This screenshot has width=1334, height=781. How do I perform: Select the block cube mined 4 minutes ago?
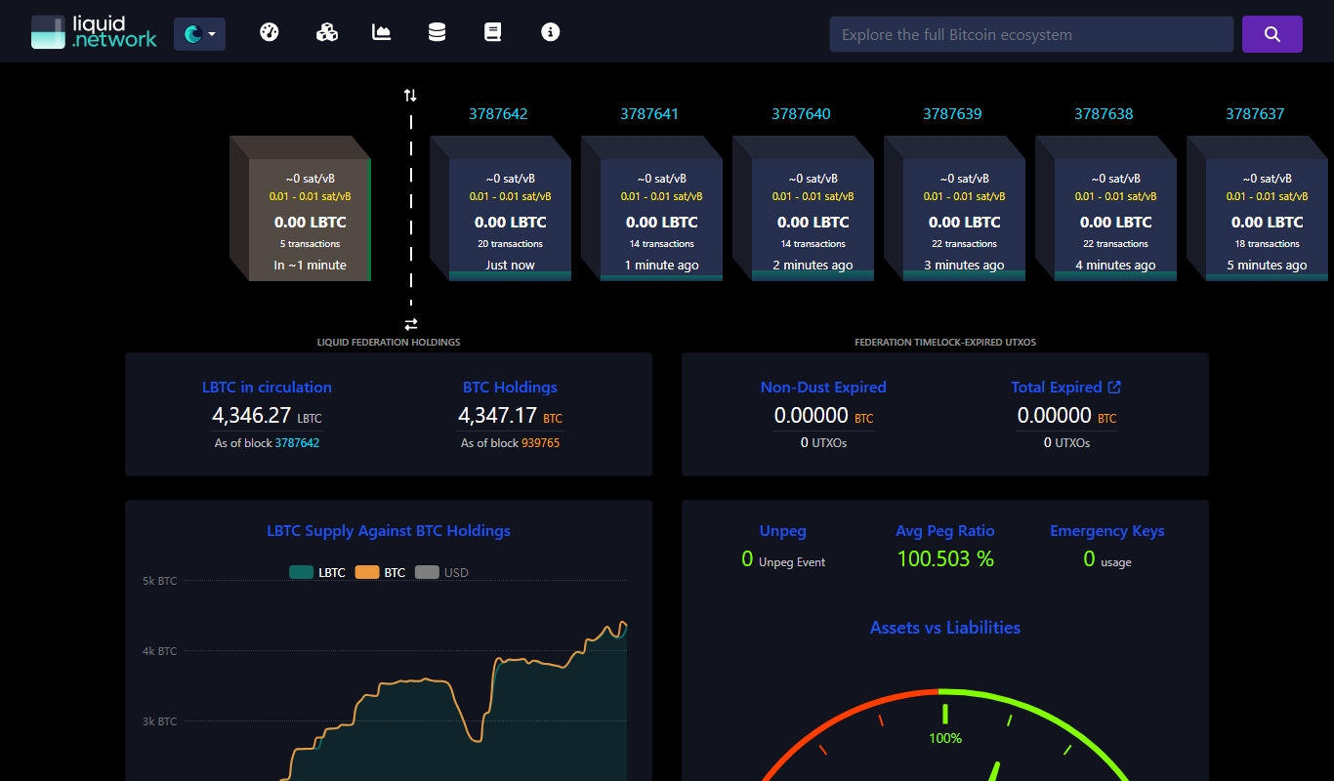click(1106, 208)
